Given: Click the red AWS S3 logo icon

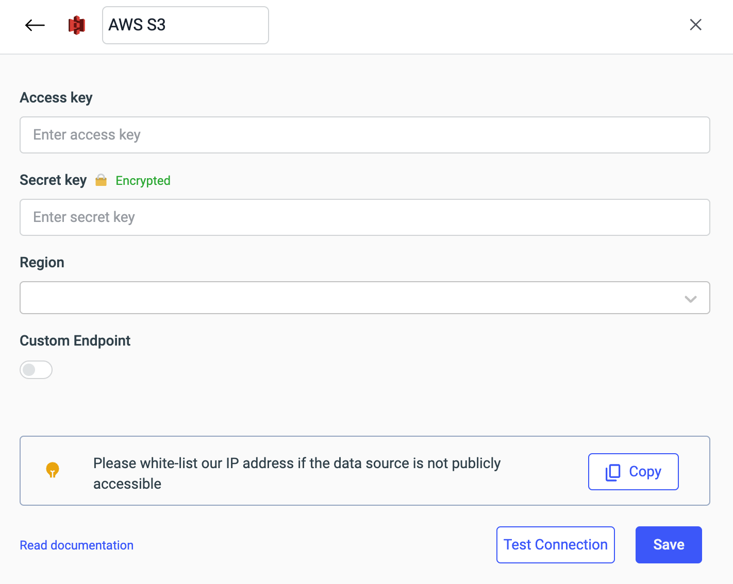Looking at the screenshot, I should point(77,25).
